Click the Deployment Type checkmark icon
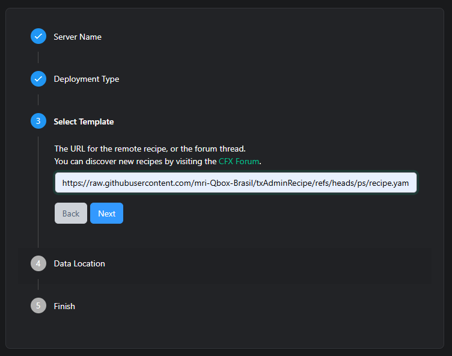452x356 pixels. point(38,79)
